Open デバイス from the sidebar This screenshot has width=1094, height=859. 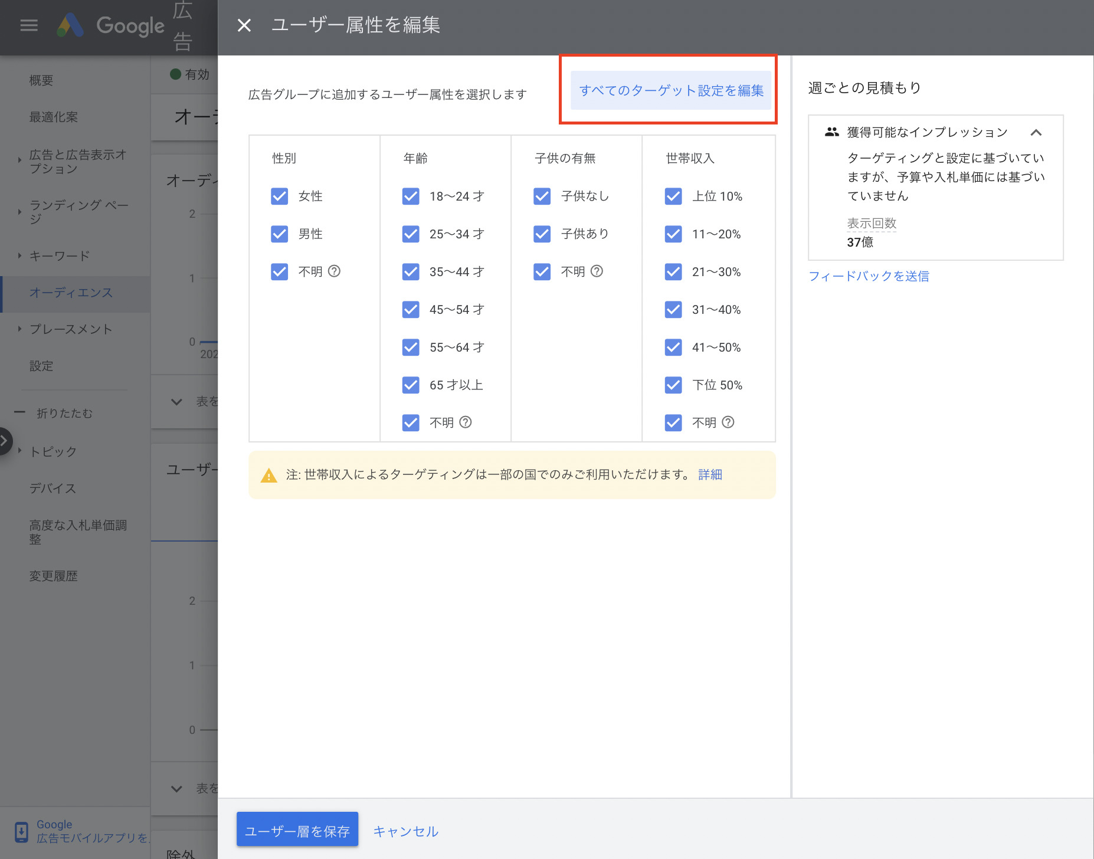pyautogui.click(x=52, y=488)
